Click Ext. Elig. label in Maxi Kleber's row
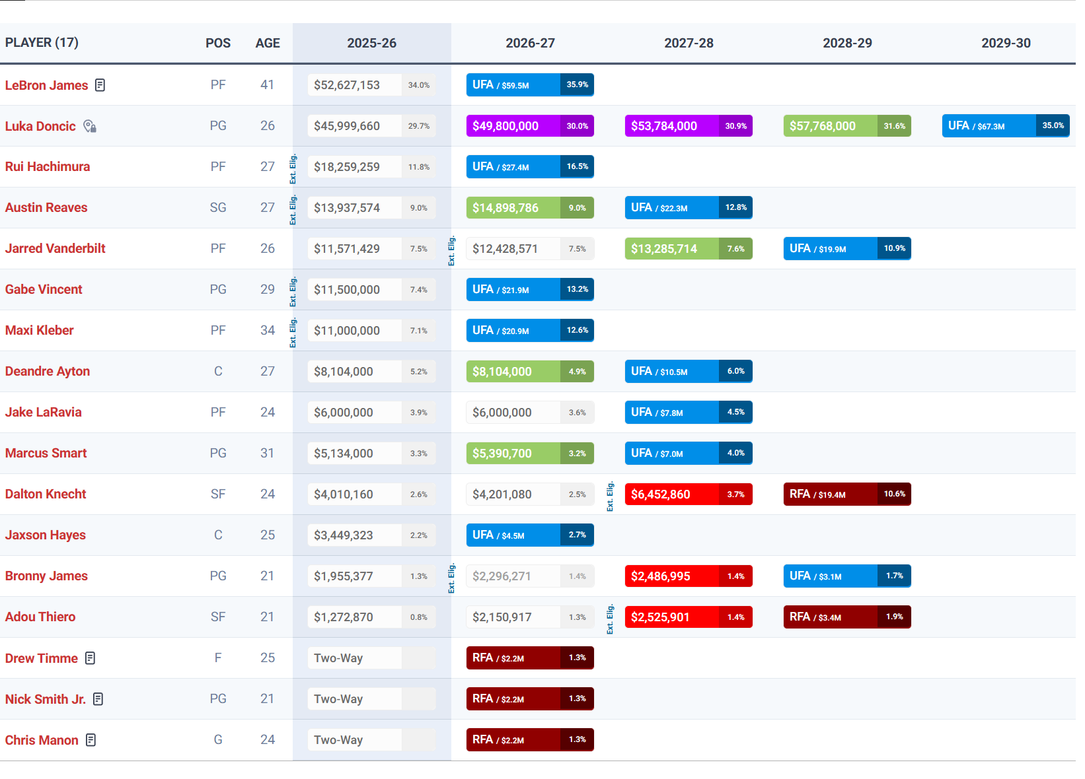The height and width of the screenshot is (779, 1085). click(x=293, y=333)
